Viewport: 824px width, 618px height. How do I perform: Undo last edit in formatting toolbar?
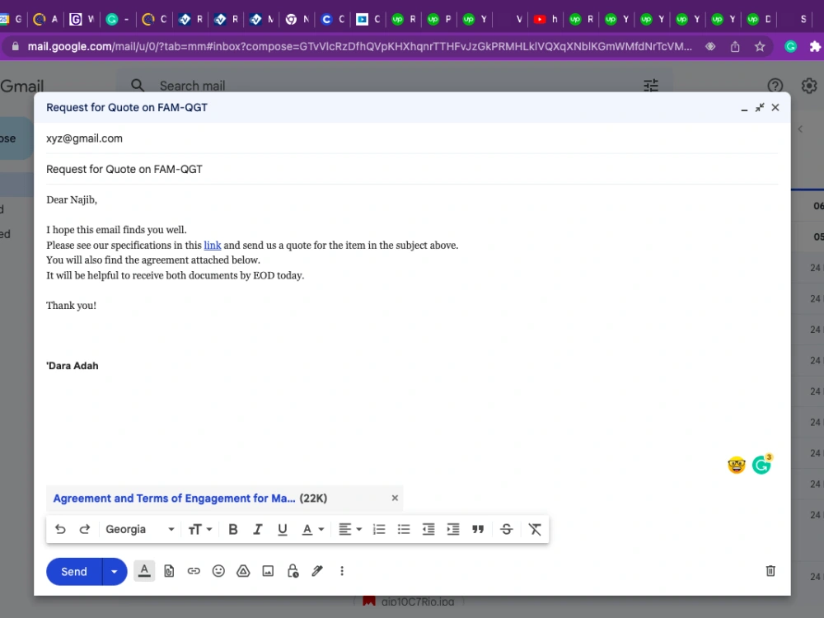[x=60, y=529]
